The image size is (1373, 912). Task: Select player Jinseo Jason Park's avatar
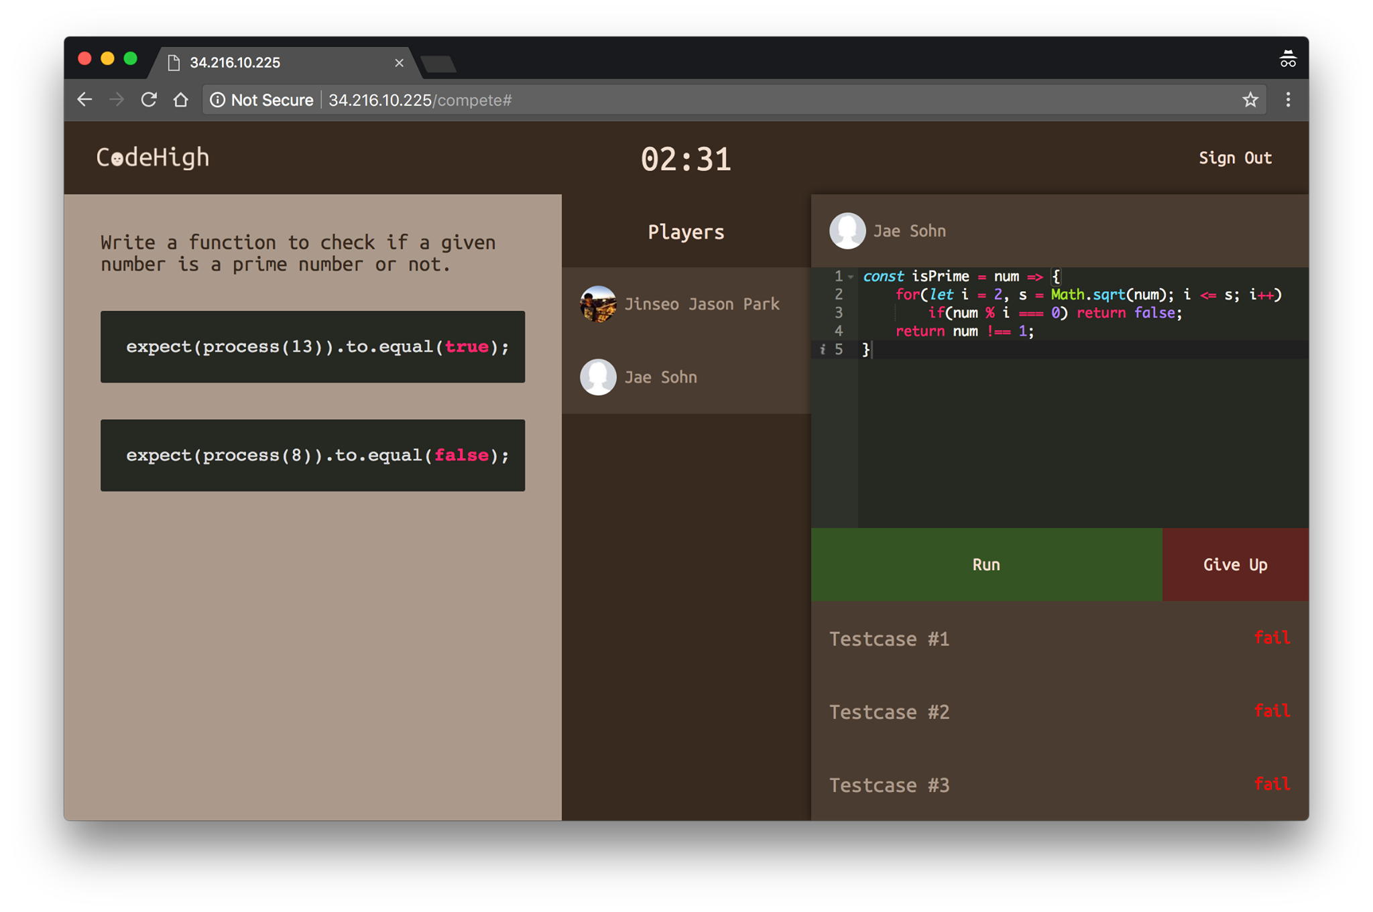(598, 304)
